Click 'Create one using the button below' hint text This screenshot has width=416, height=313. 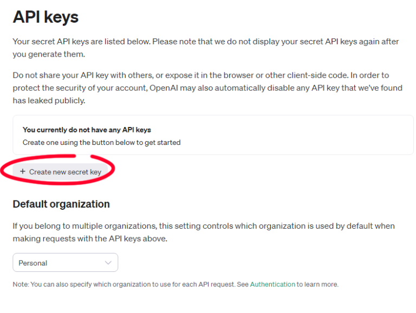(101, 143)
